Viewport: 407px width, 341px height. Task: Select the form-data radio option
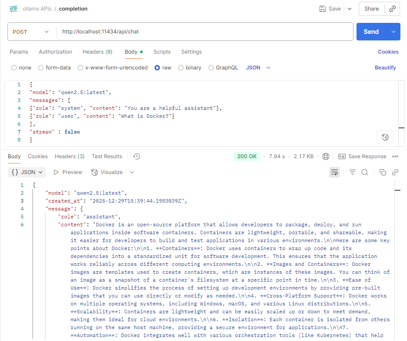point(41,68)
